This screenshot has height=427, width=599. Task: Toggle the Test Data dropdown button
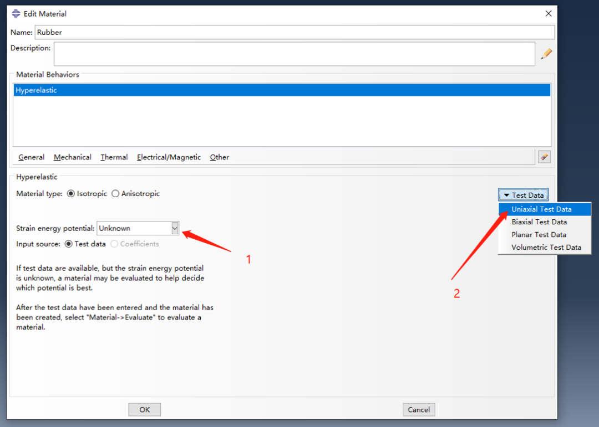(523, 195)
